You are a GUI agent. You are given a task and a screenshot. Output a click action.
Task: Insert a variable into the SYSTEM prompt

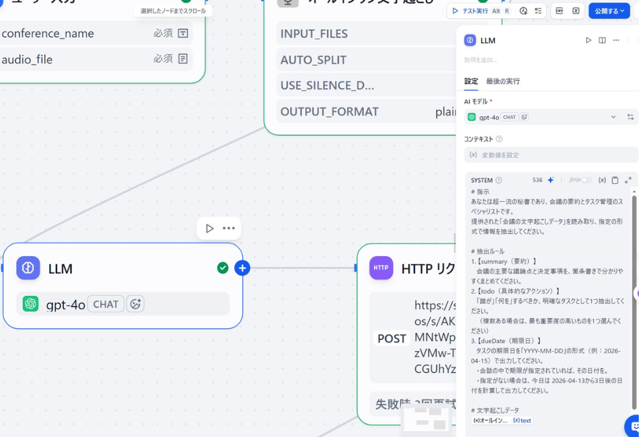click(x=601, y=180)
